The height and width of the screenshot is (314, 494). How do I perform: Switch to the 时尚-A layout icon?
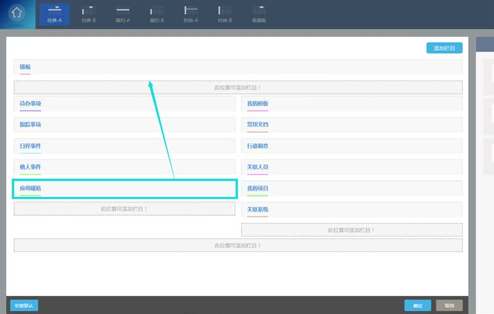(x=191, y=14)
